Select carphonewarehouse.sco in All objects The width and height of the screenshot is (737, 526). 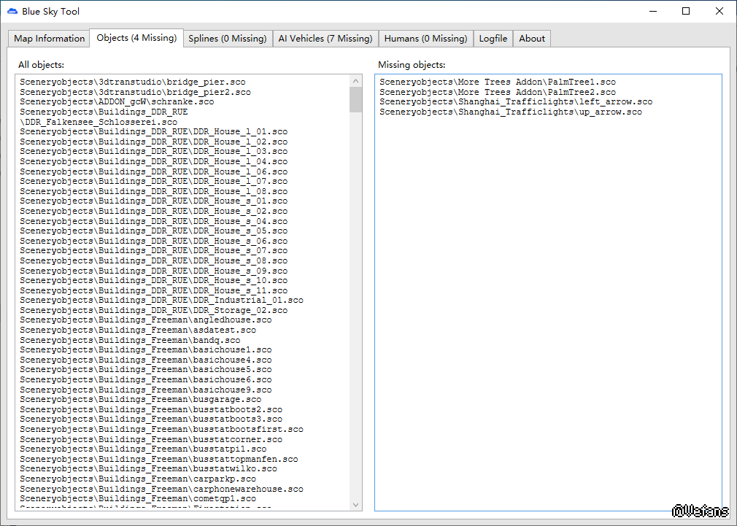(x=161, y=489)
